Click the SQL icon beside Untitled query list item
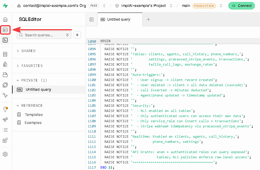 click(20, 90)
